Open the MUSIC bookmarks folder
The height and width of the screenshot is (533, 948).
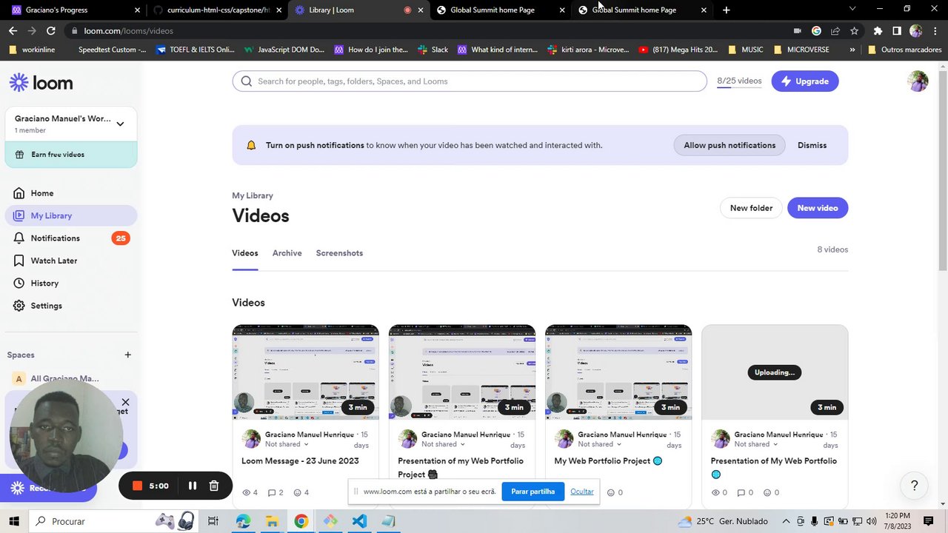746,50
